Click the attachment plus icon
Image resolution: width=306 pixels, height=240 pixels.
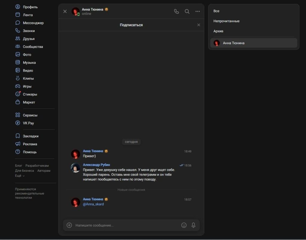click(x=69, y=225)
